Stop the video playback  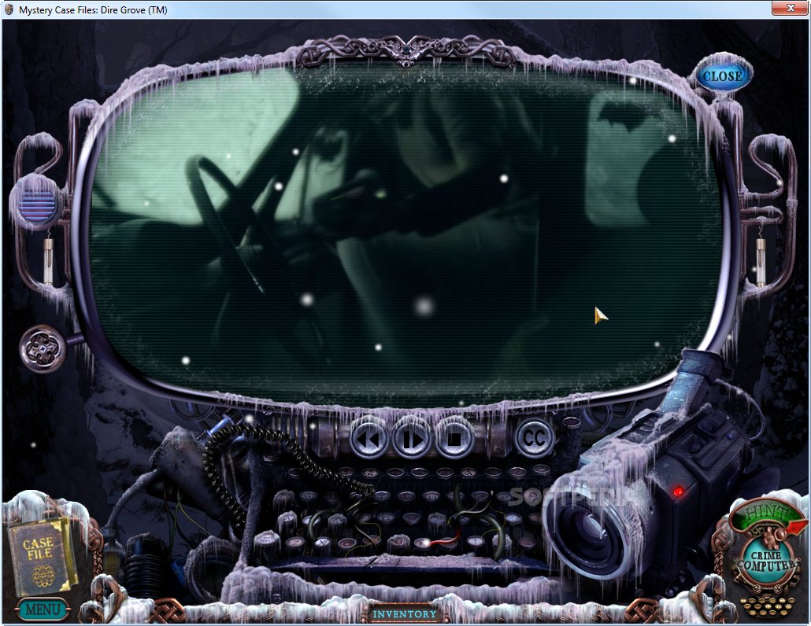click(x=455, y=439)
